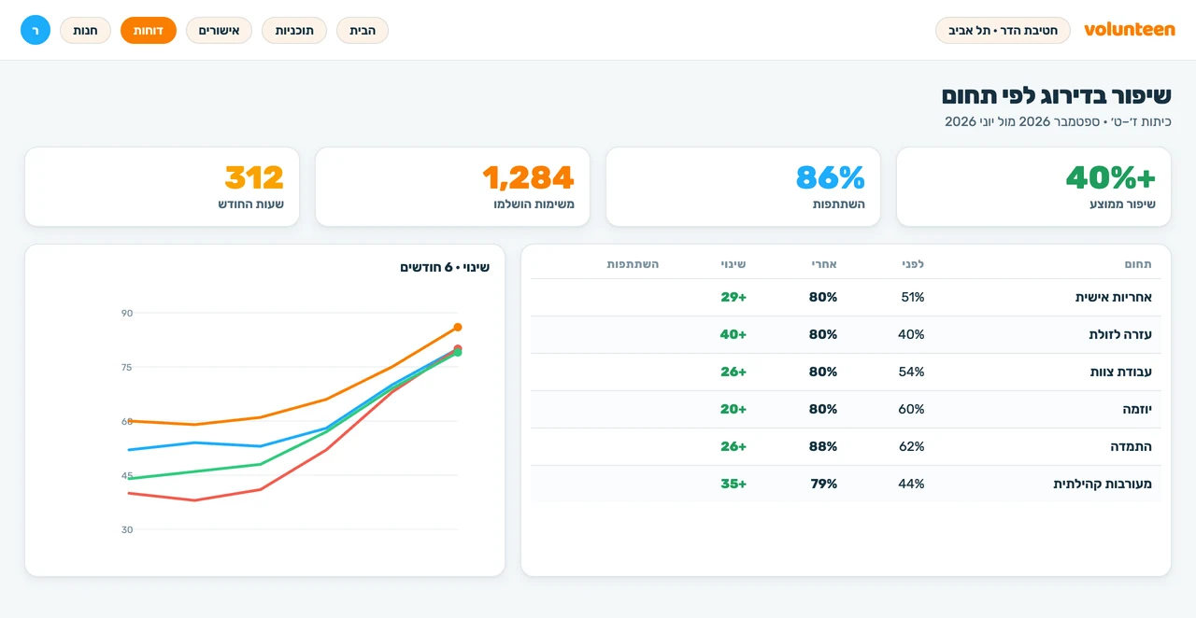Image resolution: width=1196 pixels, height=618 pixels.
Task: Click the 51% before value
Action: (912, 297)
